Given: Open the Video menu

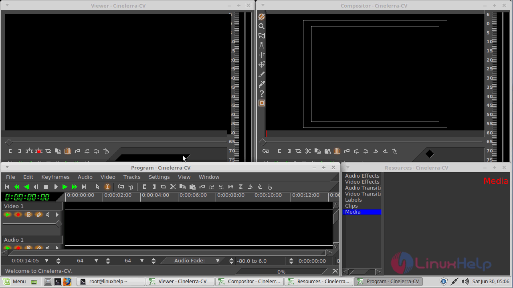Looking at the screenshot, I should point(108,177).
